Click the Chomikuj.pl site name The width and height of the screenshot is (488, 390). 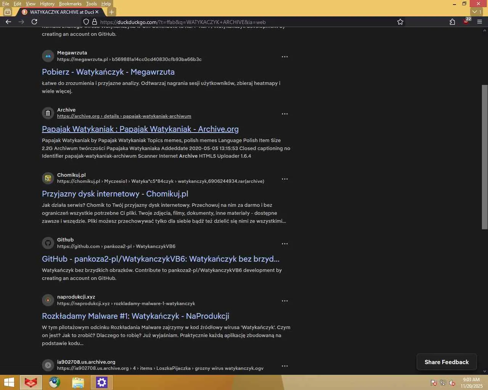71,175
